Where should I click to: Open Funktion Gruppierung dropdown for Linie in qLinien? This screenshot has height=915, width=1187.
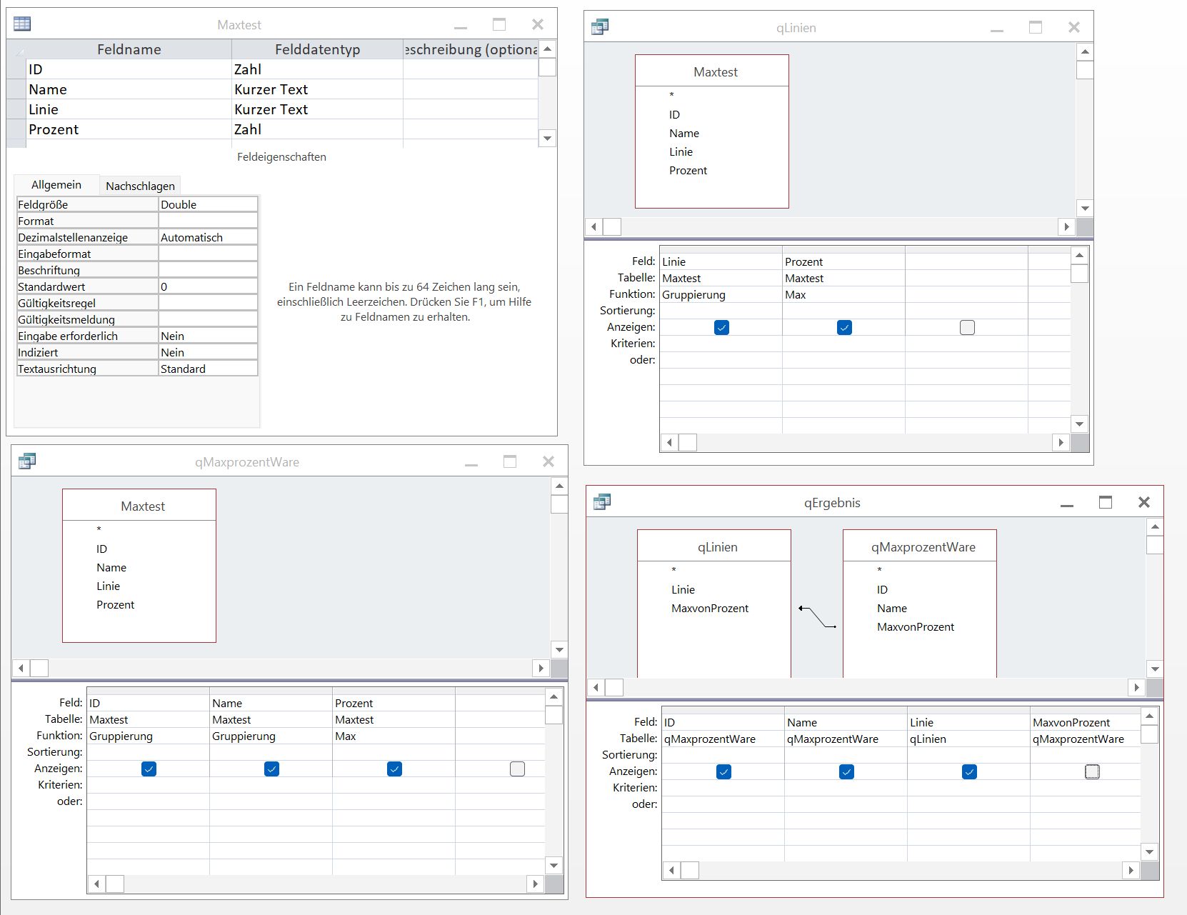coord(721,294)
